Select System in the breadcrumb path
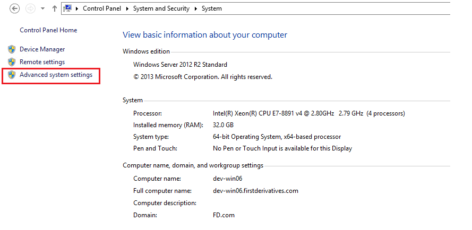472x230 pixels. pos(212,8)
